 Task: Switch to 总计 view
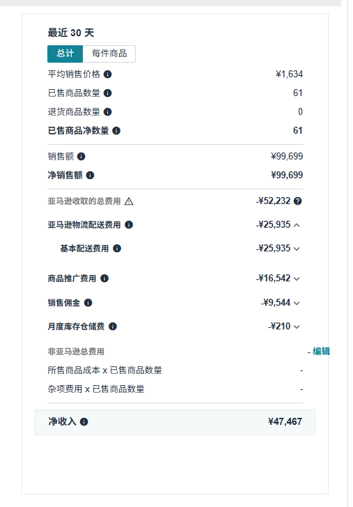tap(65, 54)
